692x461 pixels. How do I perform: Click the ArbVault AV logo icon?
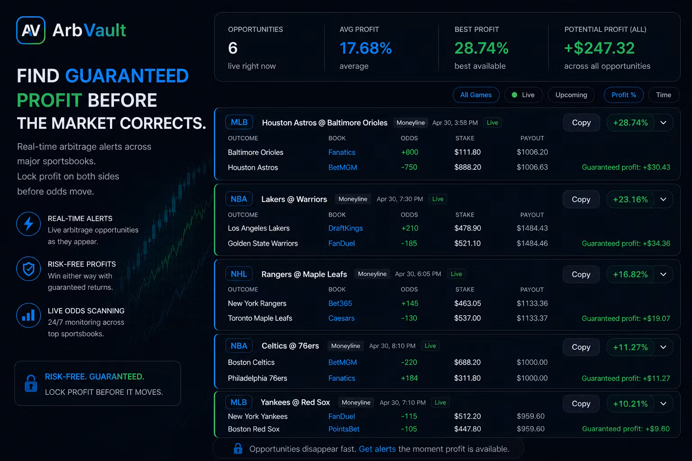tap(31, 30)
